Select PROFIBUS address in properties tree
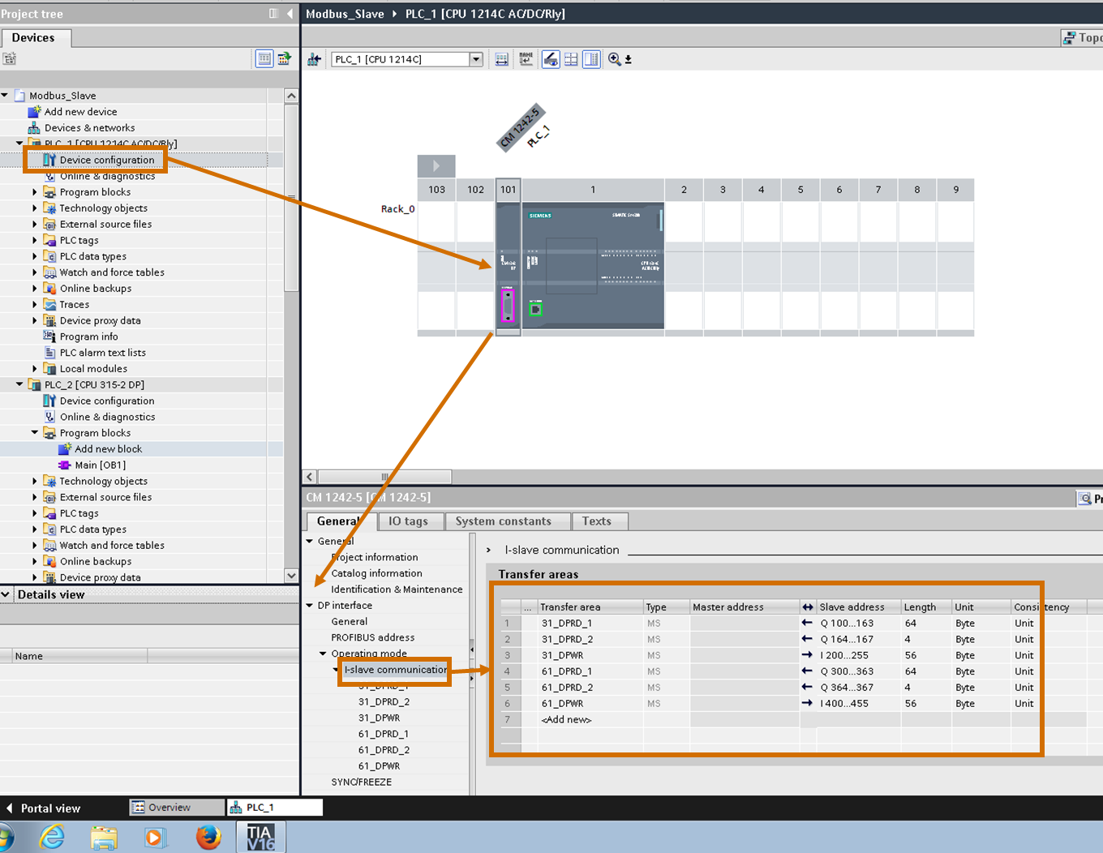This screenshot has width=1103, height=853. point(373,637)
